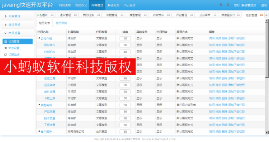Collapse the 公司介绍 tree row

point(39,38)
